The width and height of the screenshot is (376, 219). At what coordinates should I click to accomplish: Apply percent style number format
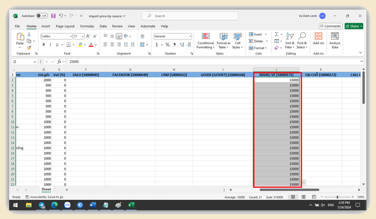pyautogui.click(x=167, y=45)
